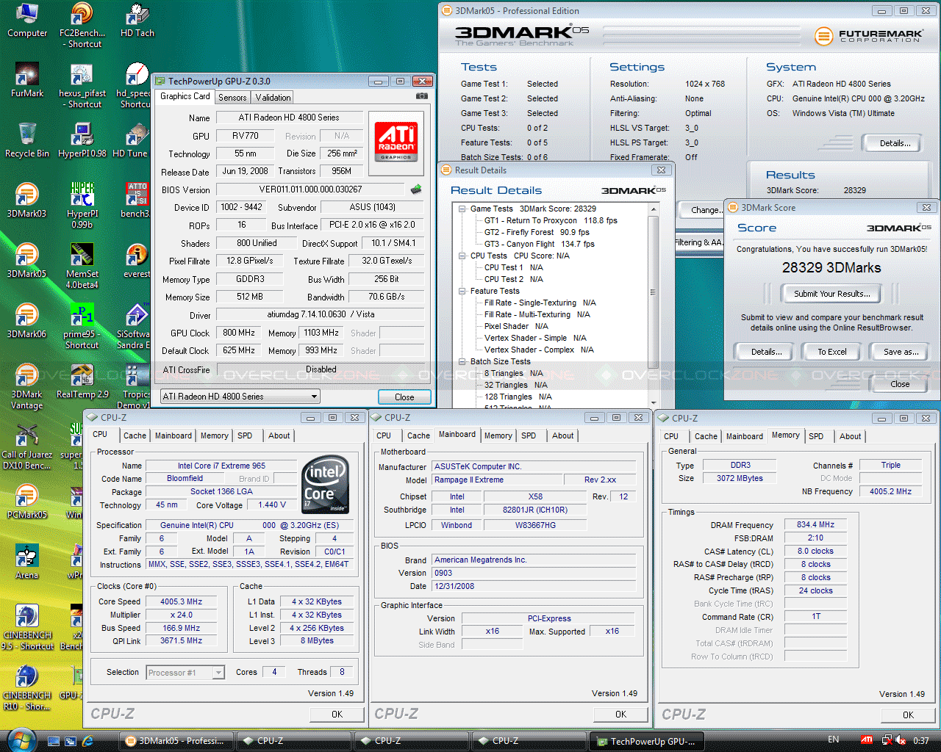The width and height of the screenshot is (941, 752).
Task: Collapse CPU Tests tree node
Action: coord(462,256)
